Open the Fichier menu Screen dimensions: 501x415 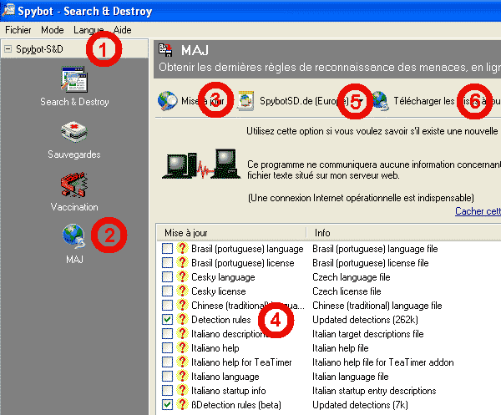[18, 30]
